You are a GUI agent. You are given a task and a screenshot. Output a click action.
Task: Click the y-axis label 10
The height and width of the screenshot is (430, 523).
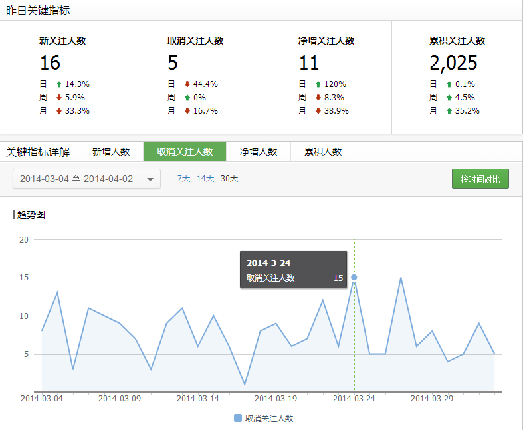pos(24,316)
